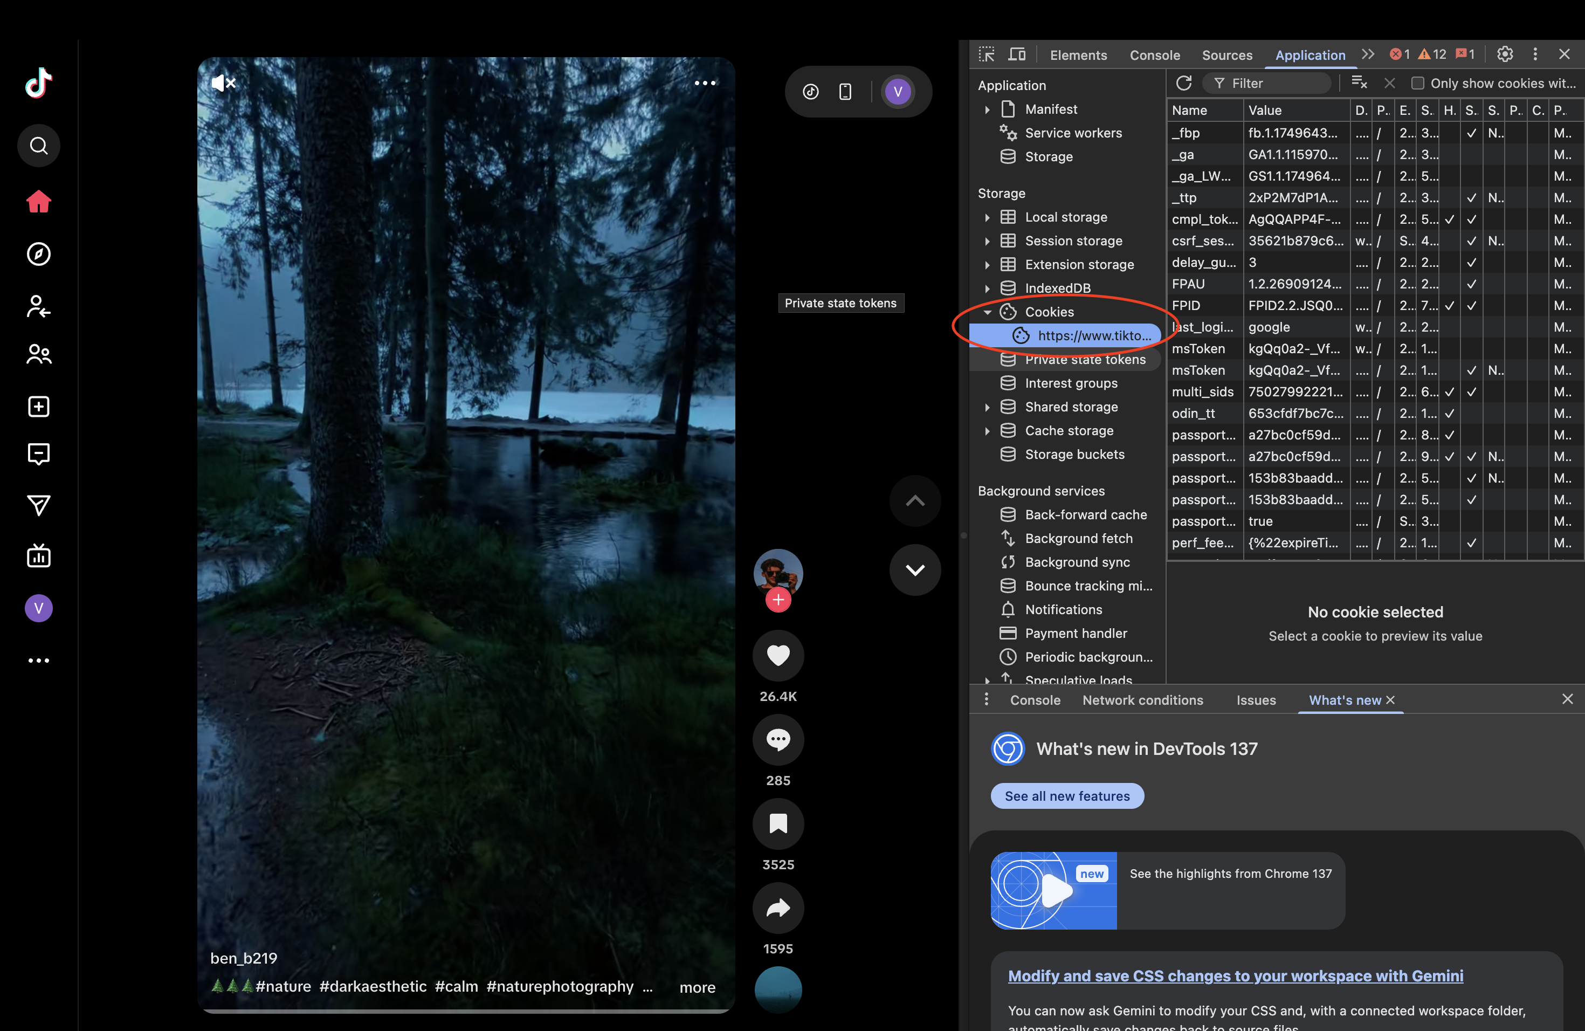Click the 'See all new features' button

(x=1067, y=796)
